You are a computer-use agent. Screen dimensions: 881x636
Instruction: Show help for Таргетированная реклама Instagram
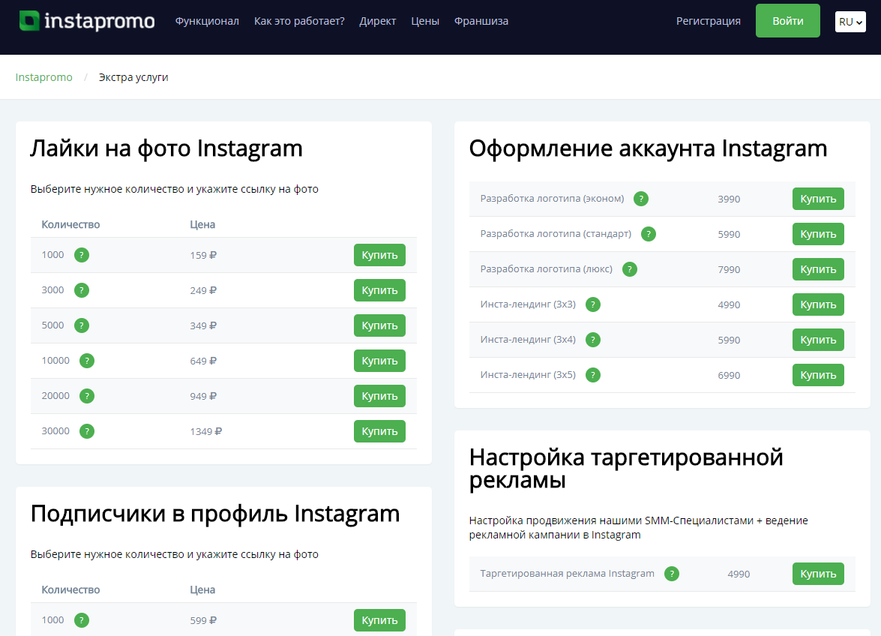tap(671, 574)
